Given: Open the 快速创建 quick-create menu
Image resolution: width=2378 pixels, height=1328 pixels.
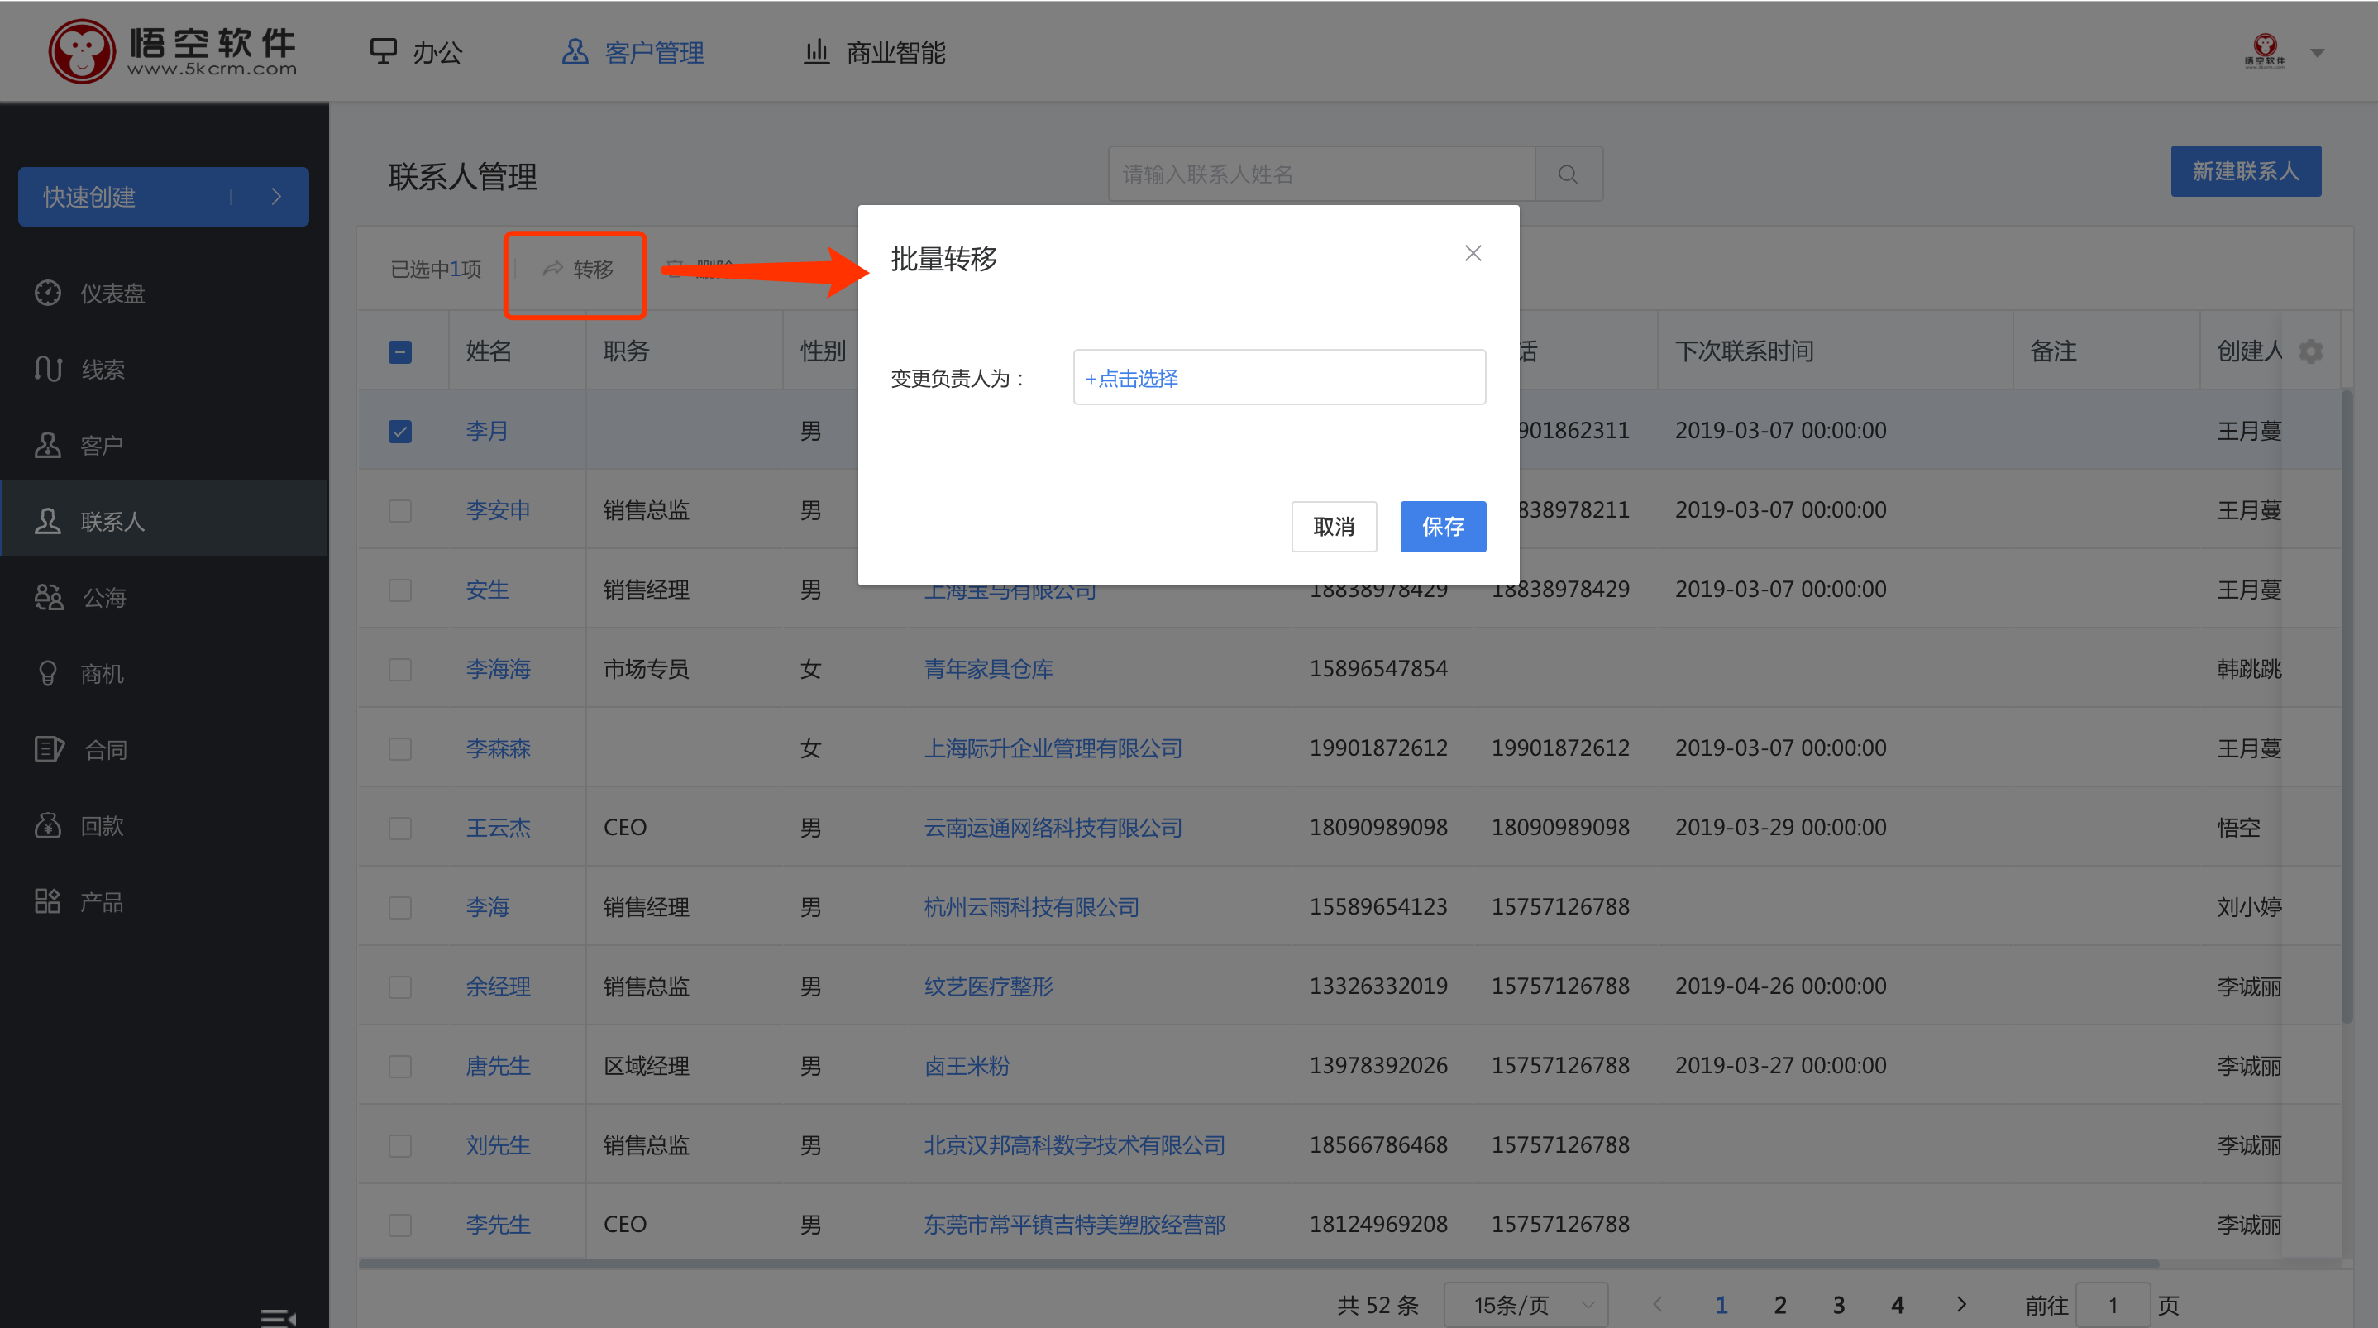Looking at the screenshot, I should click(x=164, y=197).
